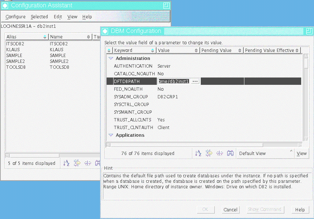
Task: Click the Help button in DBM Configuration
Action: click(x=300, y=210)
